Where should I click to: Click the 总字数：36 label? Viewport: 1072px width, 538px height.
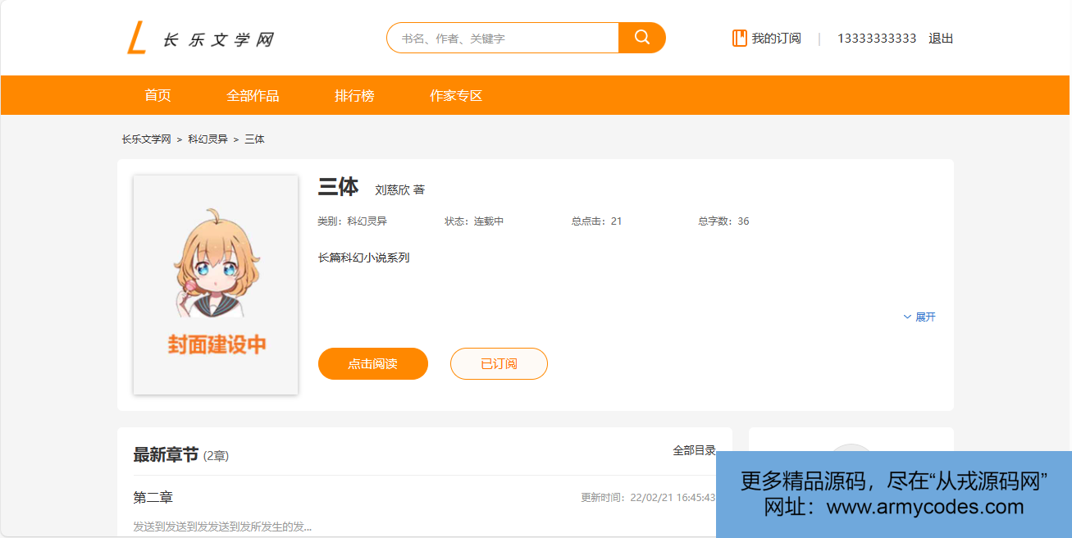723,221
